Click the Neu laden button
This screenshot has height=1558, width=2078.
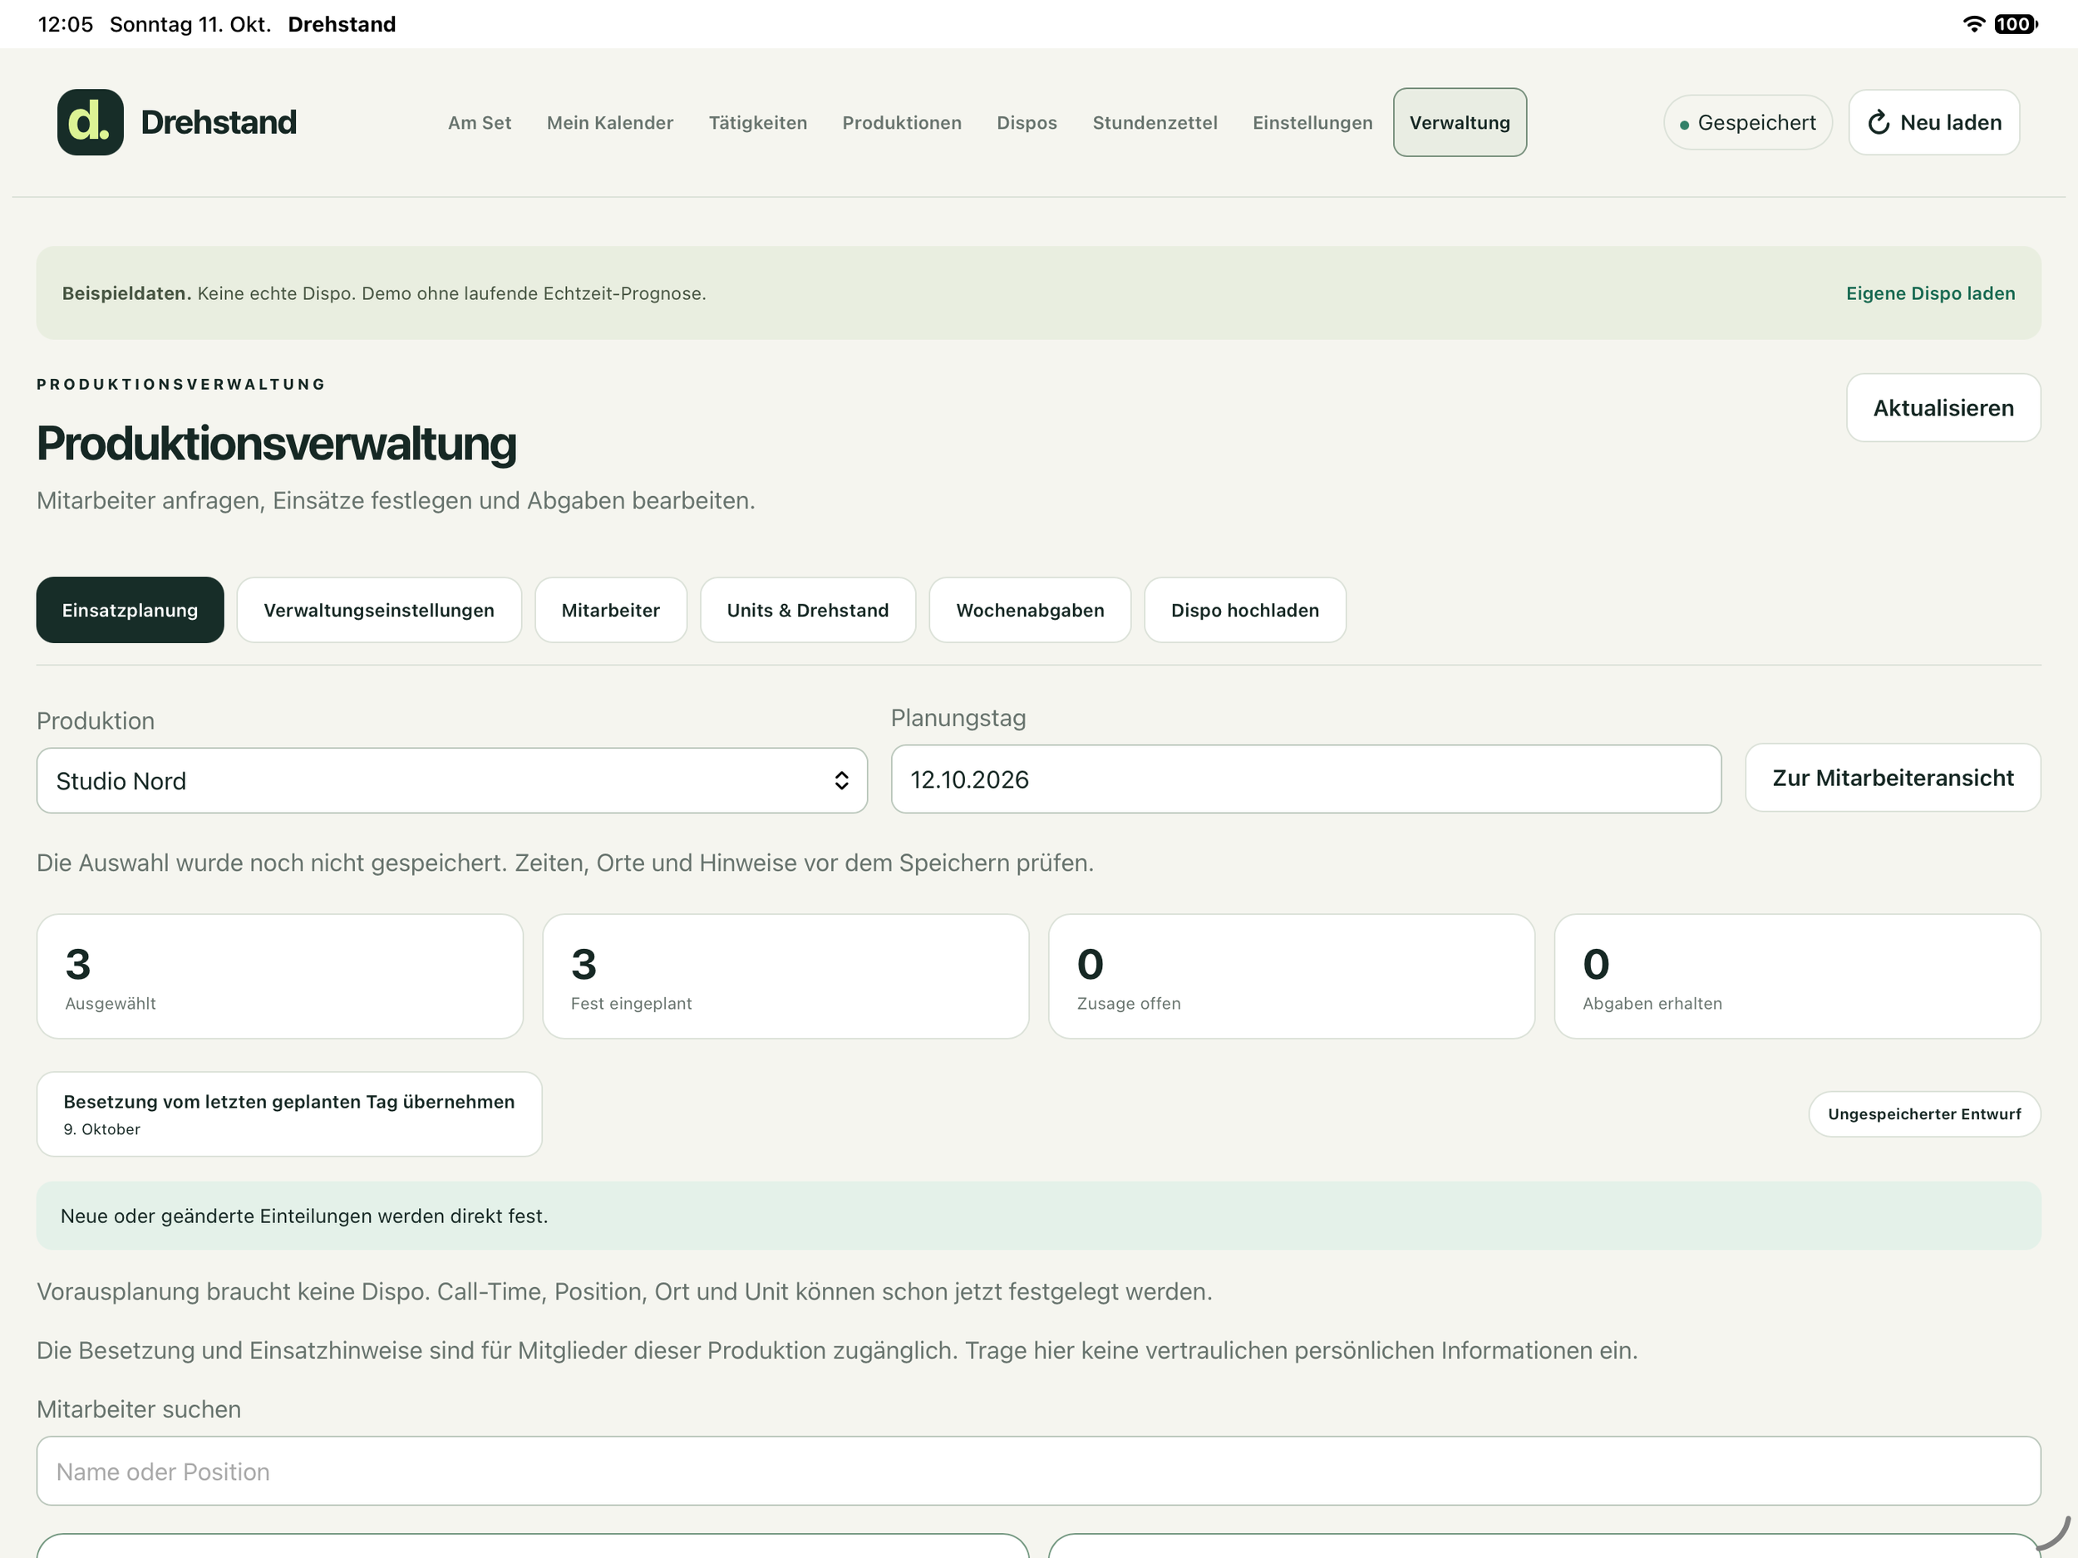pyautogui.click(x=1934, y=122)
